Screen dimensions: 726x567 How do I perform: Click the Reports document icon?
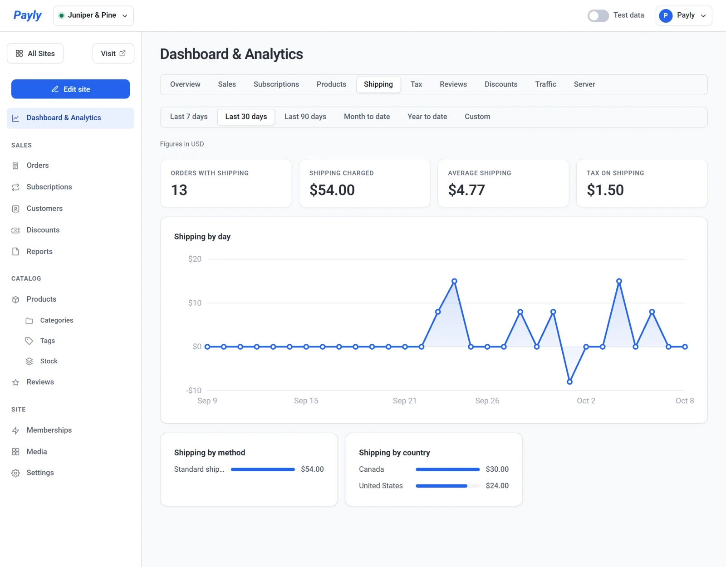click(15, 252)
